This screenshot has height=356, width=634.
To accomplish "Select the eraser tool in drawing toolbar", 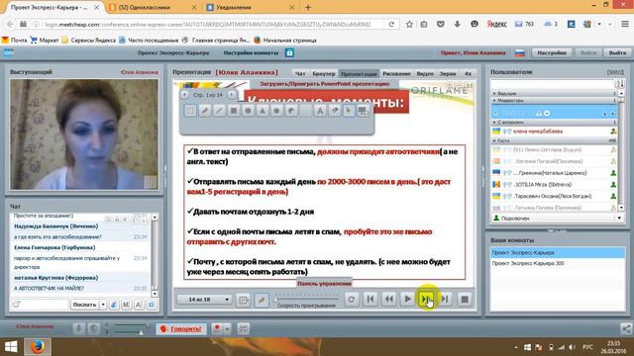I will tap(335, 110).
